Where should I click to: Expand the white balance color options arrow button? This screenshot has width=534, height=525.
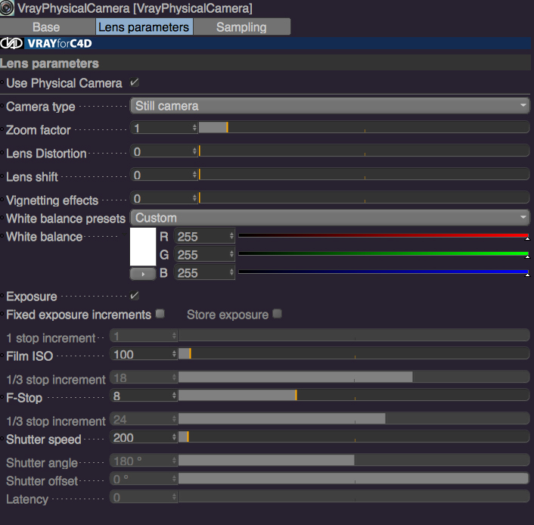pos(143,274)
